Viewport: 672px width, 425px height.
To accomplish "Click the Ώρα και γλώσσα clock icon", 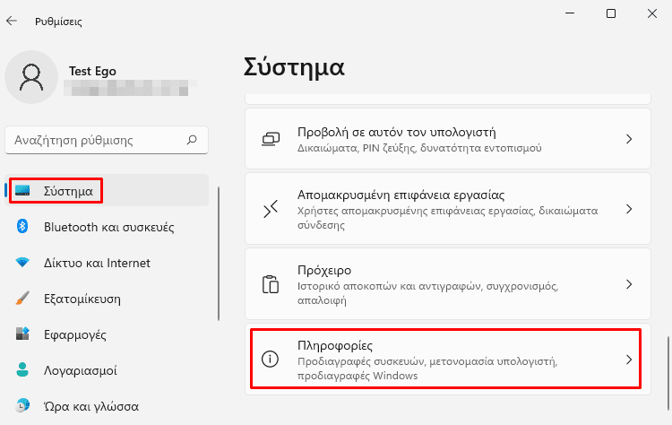I will [x=22, y=405].
